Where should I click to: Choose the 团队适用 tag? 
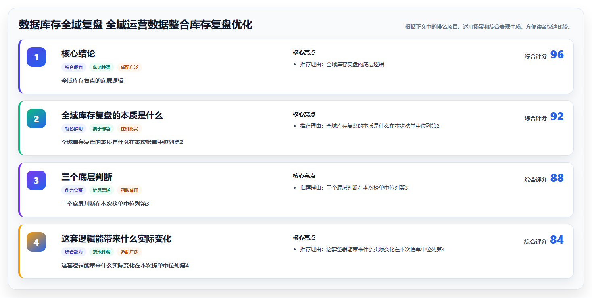pyautogui.click(x=129, y=190)
